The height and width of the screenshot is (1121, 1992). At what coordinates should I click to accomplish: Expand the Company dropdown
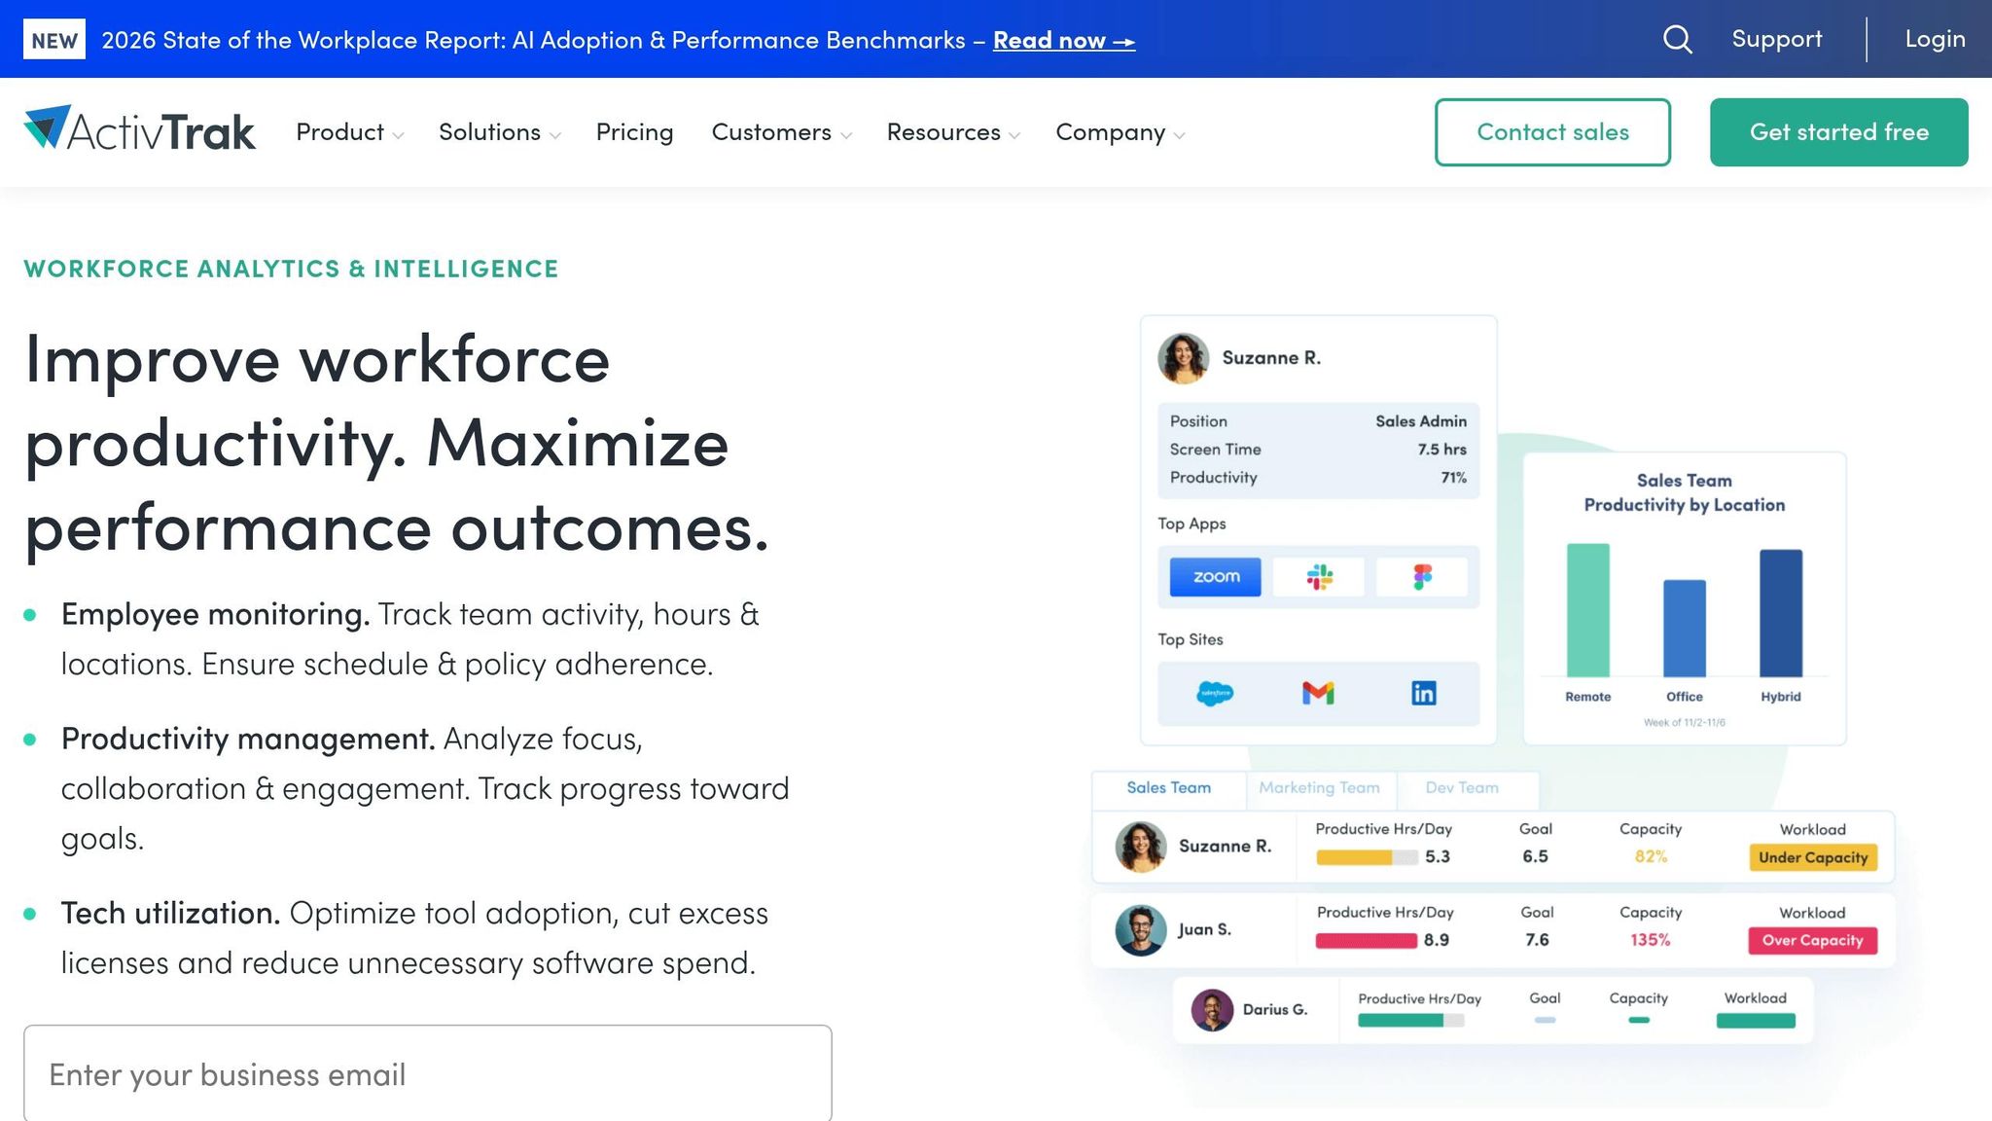point(1120,132)
